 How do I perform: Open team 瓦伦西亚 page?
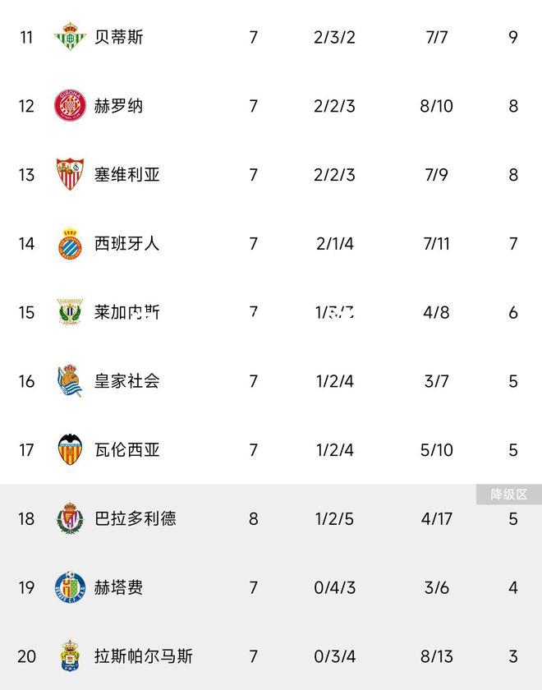click(126, 450)
